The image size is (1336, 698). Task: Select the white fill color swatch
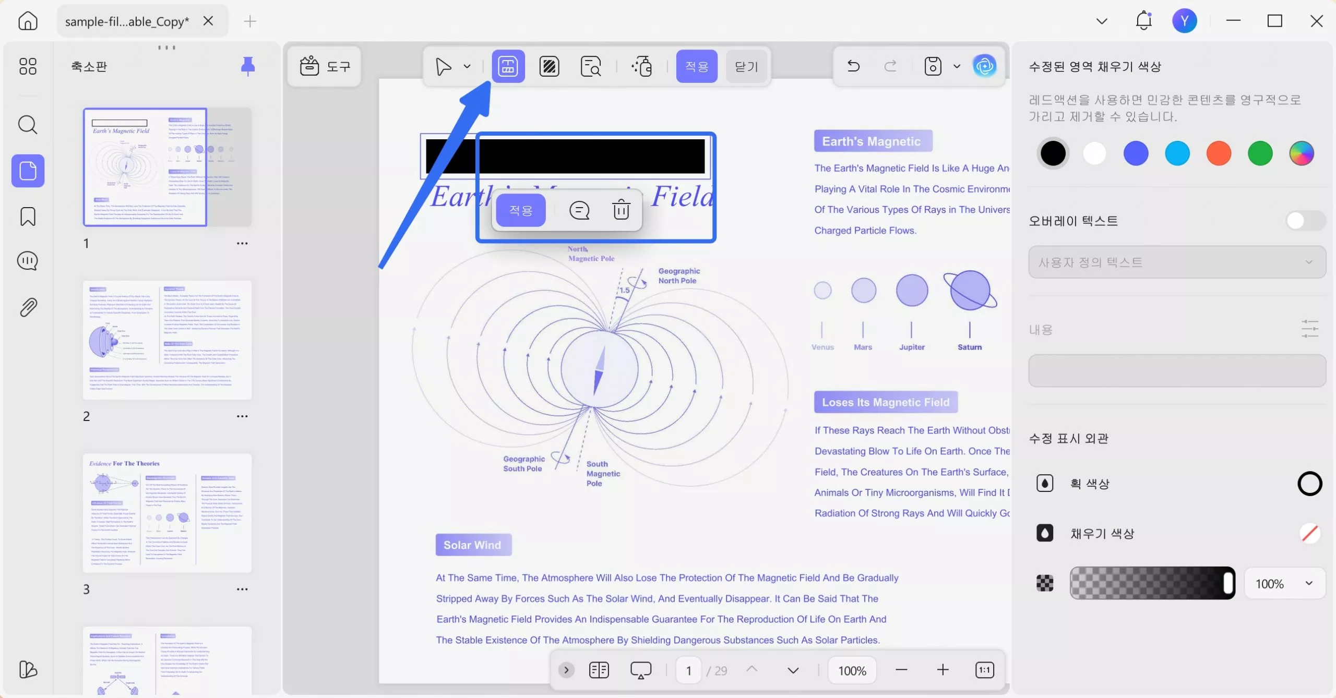pos(1094,153)
